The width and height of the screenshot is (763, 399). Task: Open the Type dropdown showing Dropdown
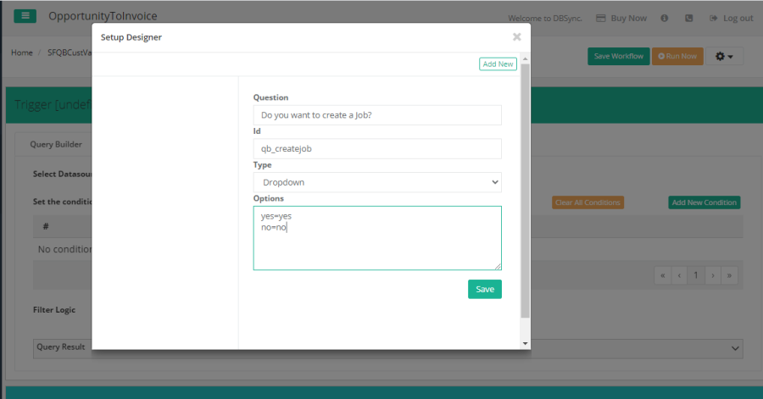tap(377, 182)
